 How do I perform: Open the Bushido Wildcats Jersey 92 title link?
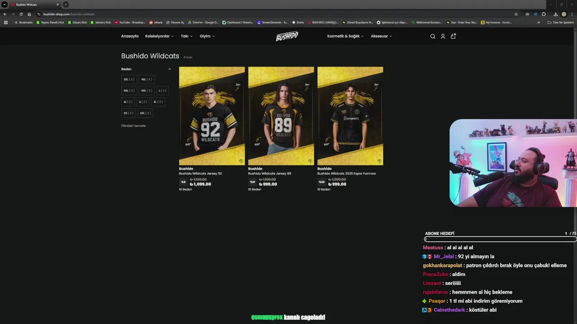pyautogui.click(x=200, y=173)
